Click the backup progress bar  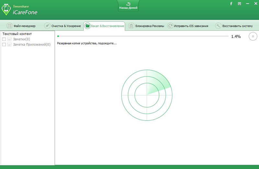[x=143, y=36]
